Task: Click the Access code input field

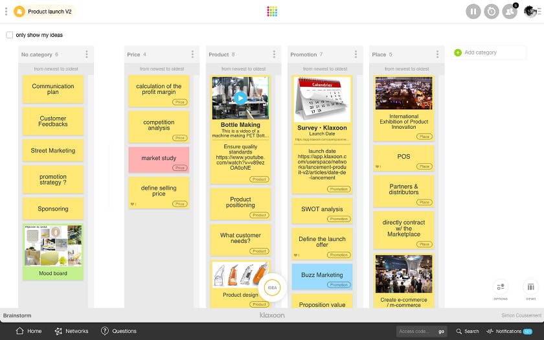Action: tap(416, 332)
